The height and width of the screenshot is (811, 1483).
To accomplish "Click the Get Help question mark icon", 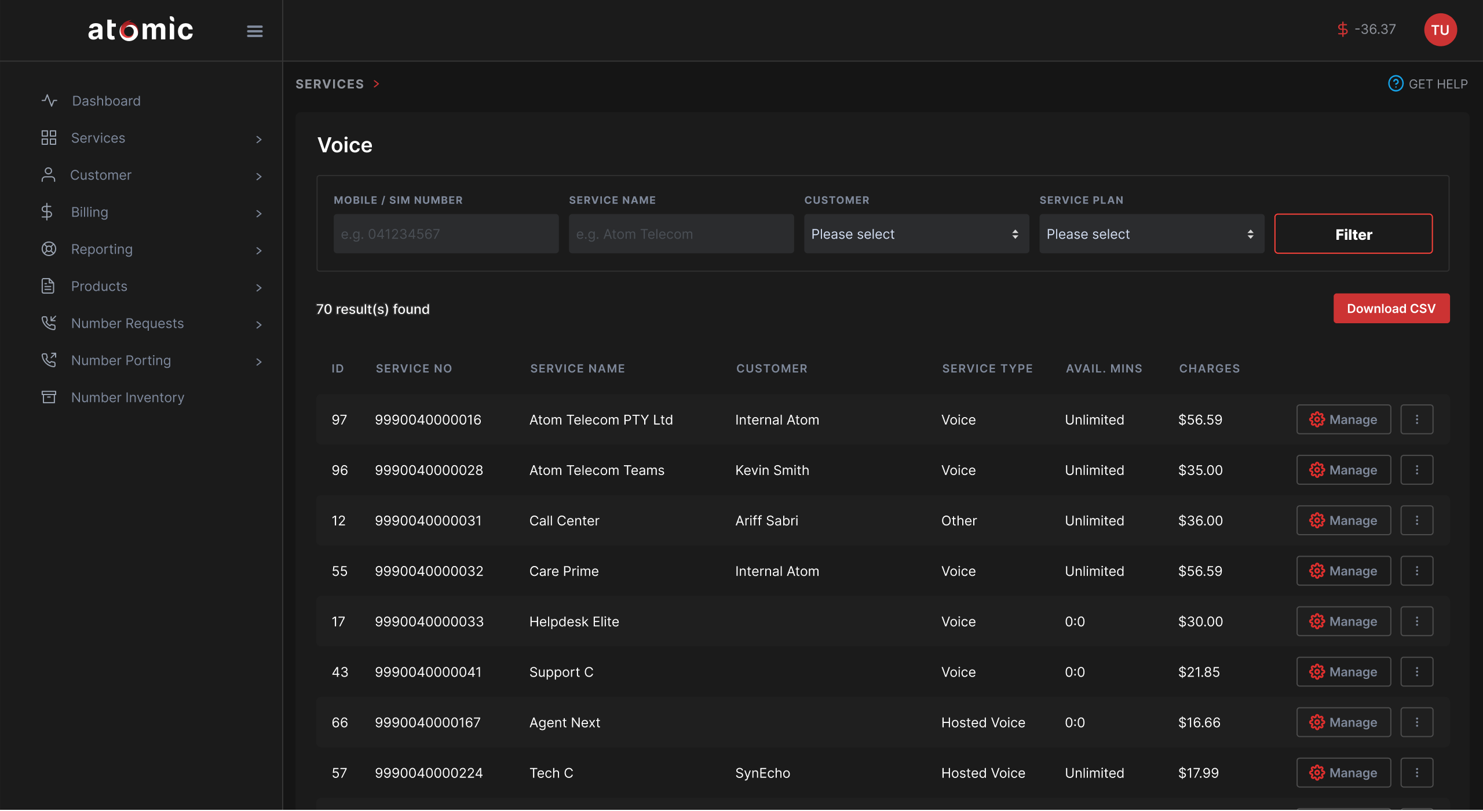I will [x=1396, y=83].
